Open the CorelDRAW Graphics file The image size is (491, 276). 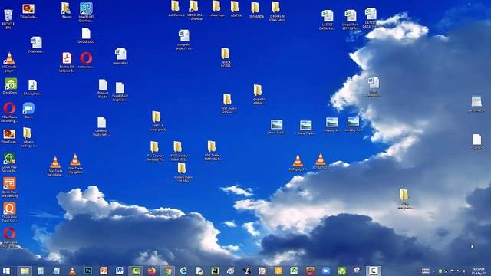pyautogui.click(x=120, y=92)
